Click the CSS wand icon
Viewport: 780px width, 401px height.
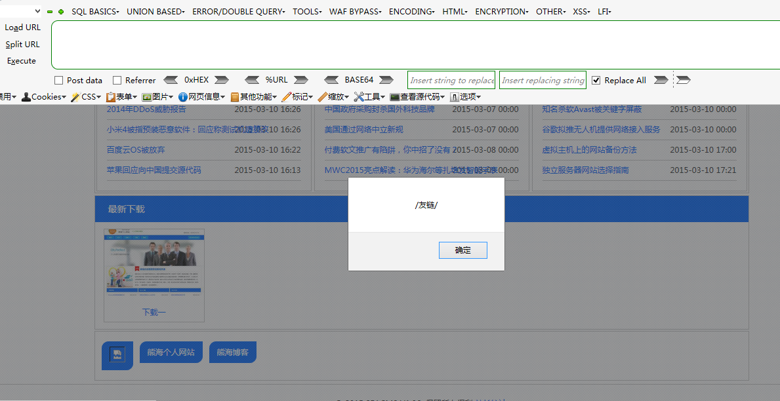point(75,97)
